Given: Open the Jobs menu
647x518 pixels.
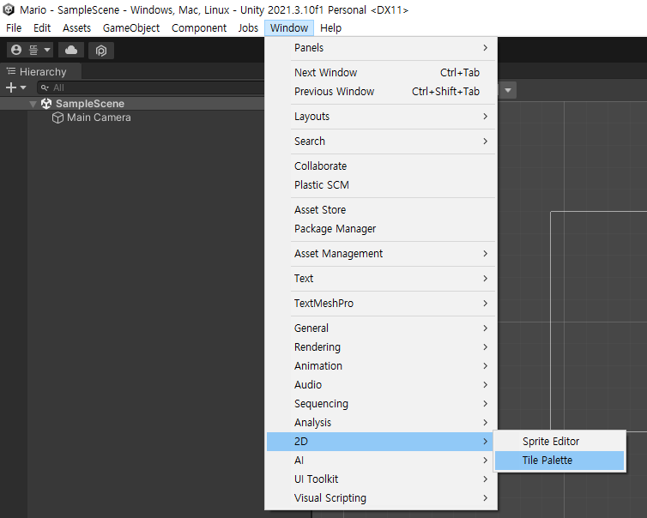Looking at the screenshot, I should click(248, 28).
